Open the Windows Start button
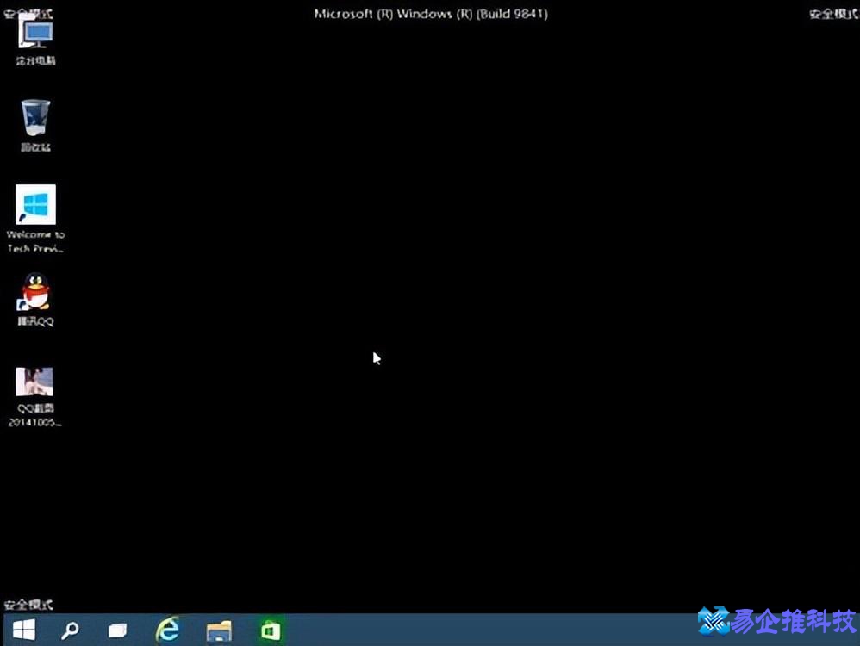Image resolution: width=860 pixels, height=646 pixels. pyautogui.click(x=24, y=631)
